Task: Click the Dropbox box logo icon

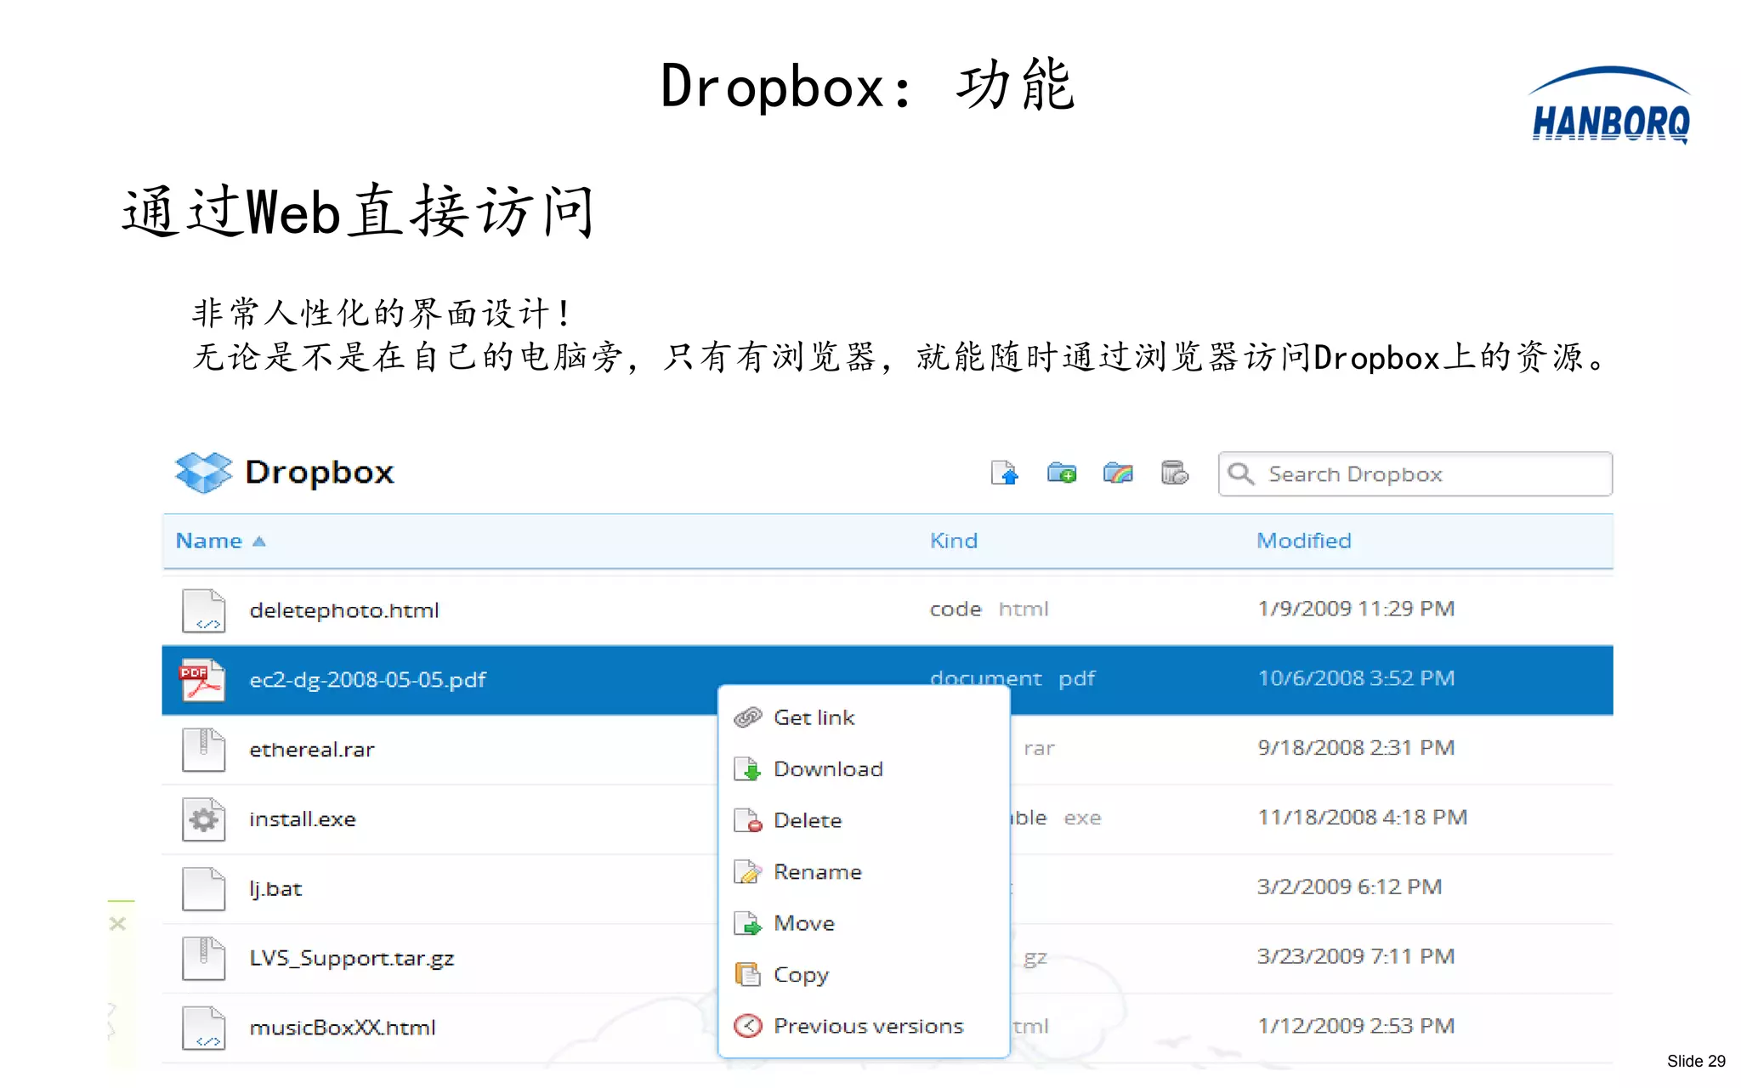Action: click(203, 472)
